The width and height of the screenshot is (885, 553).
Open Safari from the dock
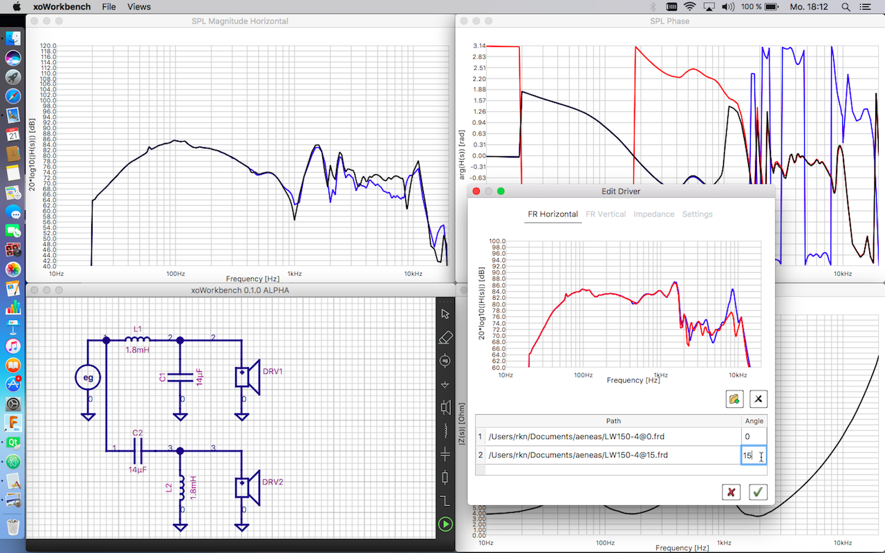pos(13,96)
